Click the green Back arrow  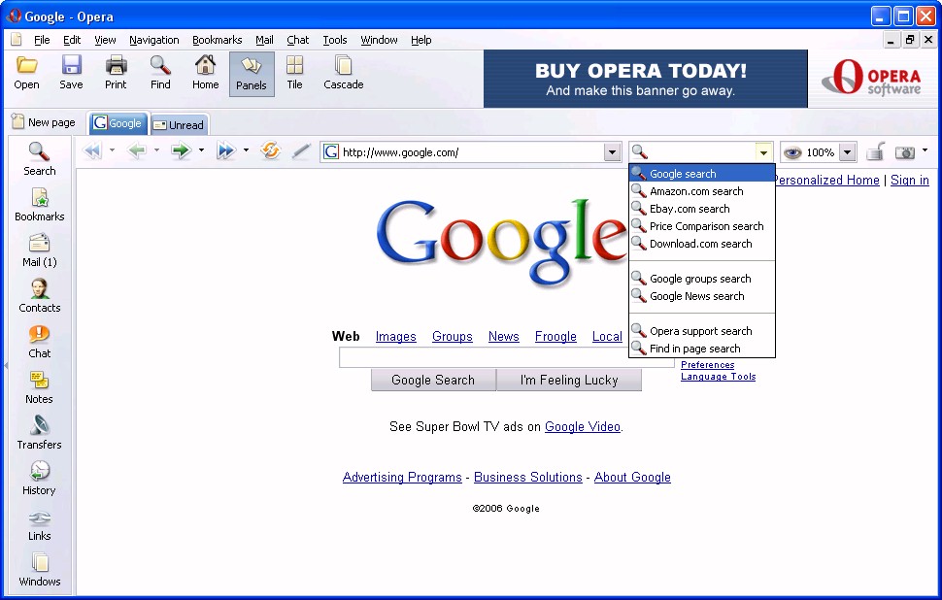(138, 150)
